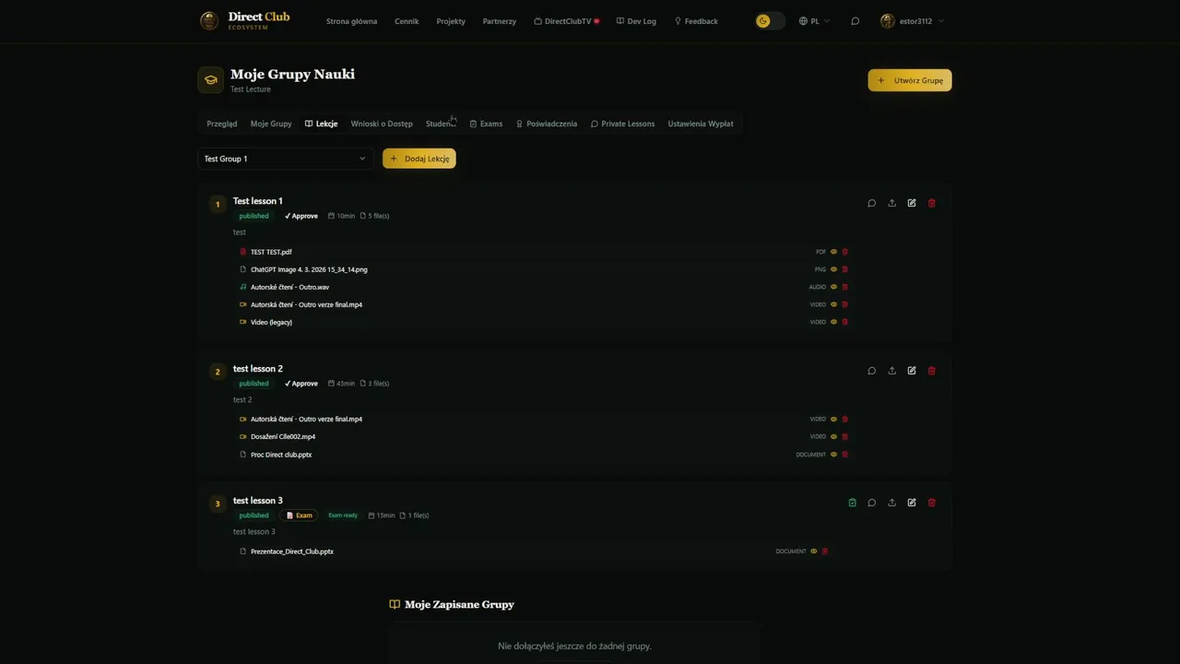Open comments for test lesson 3
The image size is (1180, 664).
click(x=871, y=503)
